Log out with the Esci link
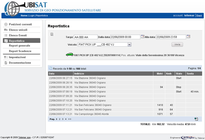This screenshot has width=205, height=140. coord(199,16)
